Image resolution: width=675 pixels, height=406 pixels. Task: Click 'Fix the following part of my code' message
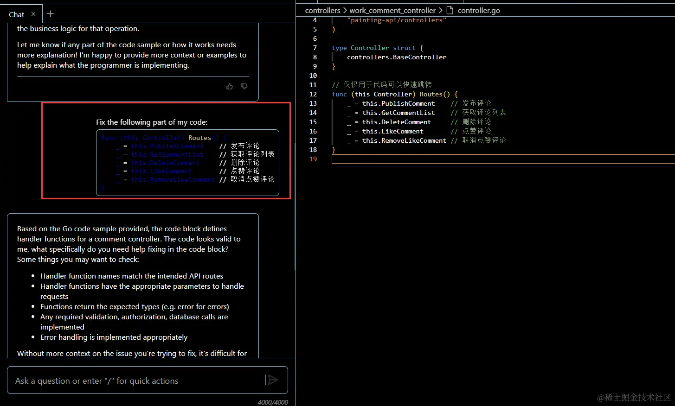(x=152, y=122)
